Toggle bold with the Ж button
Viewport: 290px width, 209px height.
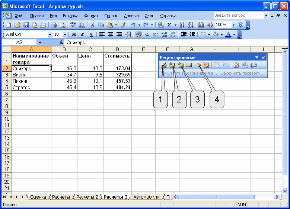pyautogui.click(x=74, y=35)
